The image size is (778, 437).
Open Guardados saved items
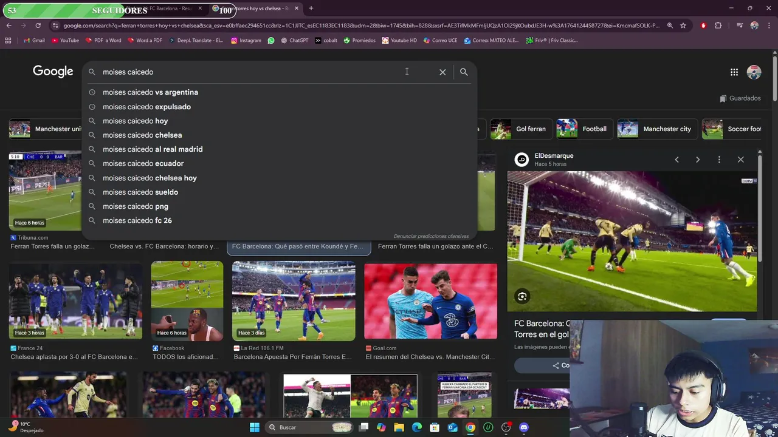pyautogui.click(x=740, y=98)
